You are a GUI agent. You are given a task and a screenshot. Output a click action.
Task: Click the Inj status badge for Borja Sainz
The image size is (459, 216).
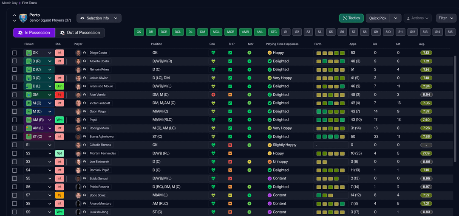point(59,195)
